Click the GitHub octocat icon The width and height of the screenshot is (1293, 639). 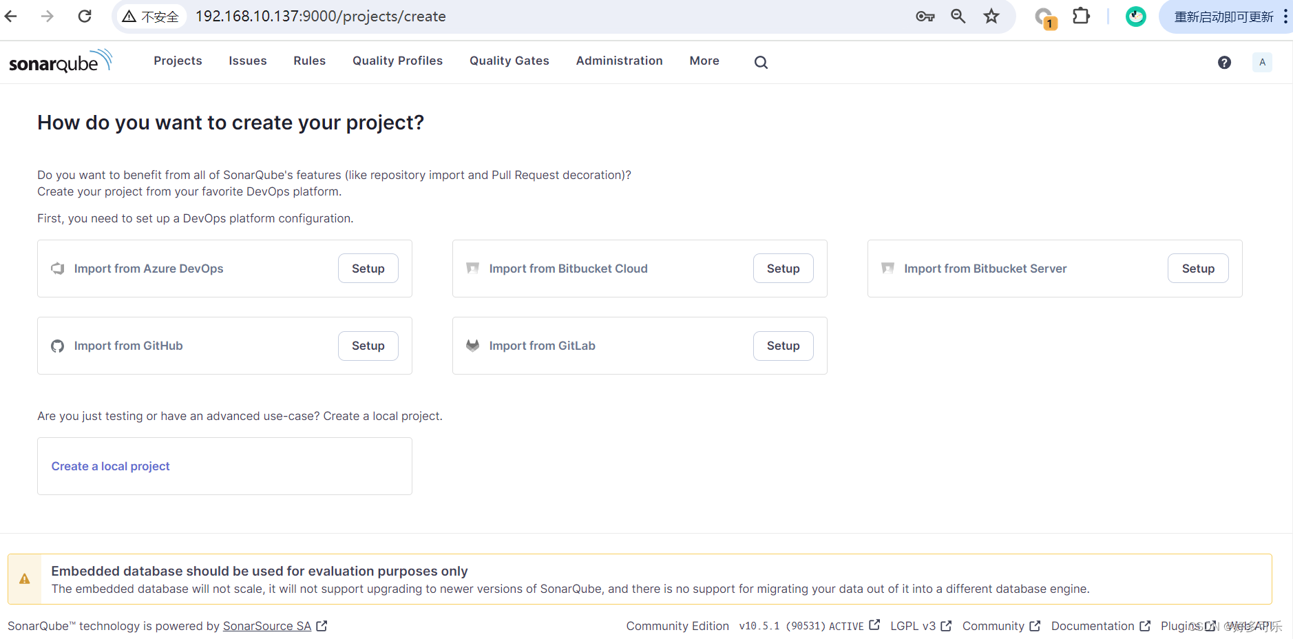tap(58, 346)
